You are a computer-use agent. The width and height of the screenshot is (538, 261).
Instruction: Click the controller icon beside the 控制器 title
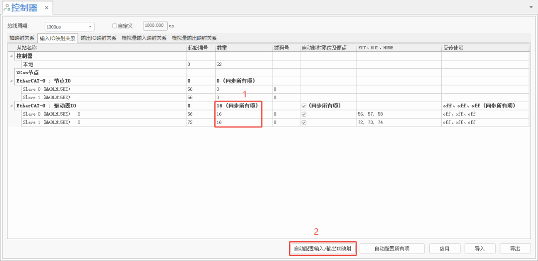click(6, 7)
